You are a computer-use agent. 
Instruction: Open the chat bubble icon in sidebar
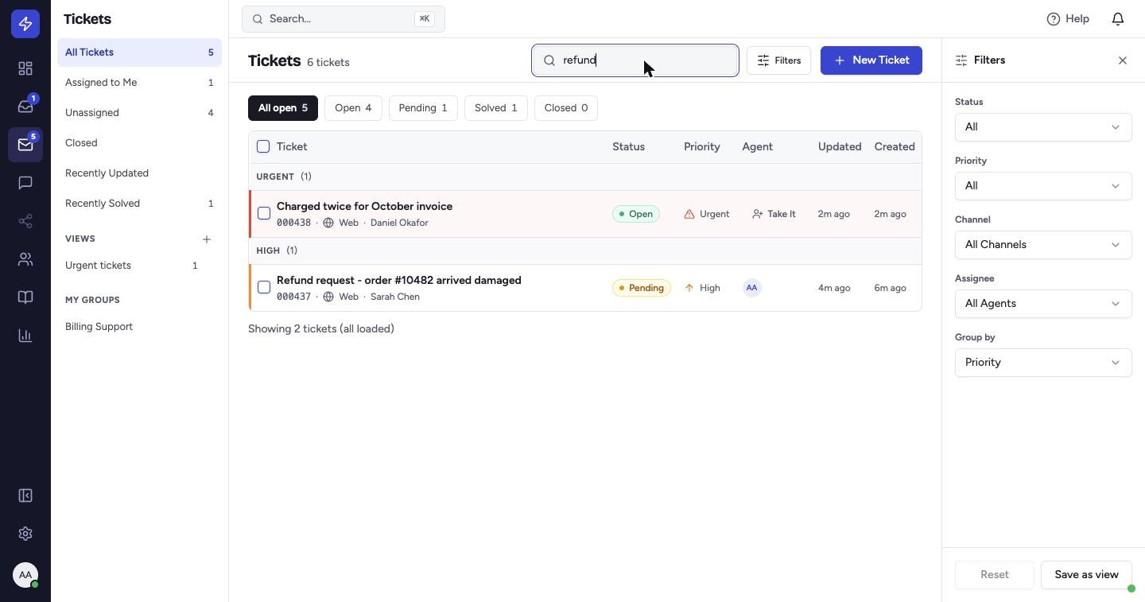tap(25, 183)
